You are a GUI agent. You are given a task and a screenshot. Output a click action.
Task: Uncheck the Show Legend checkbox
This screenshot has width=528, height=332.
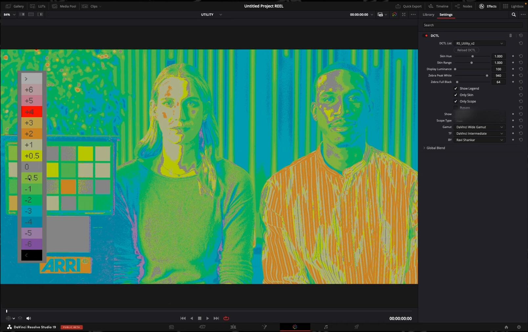point(455,89)
